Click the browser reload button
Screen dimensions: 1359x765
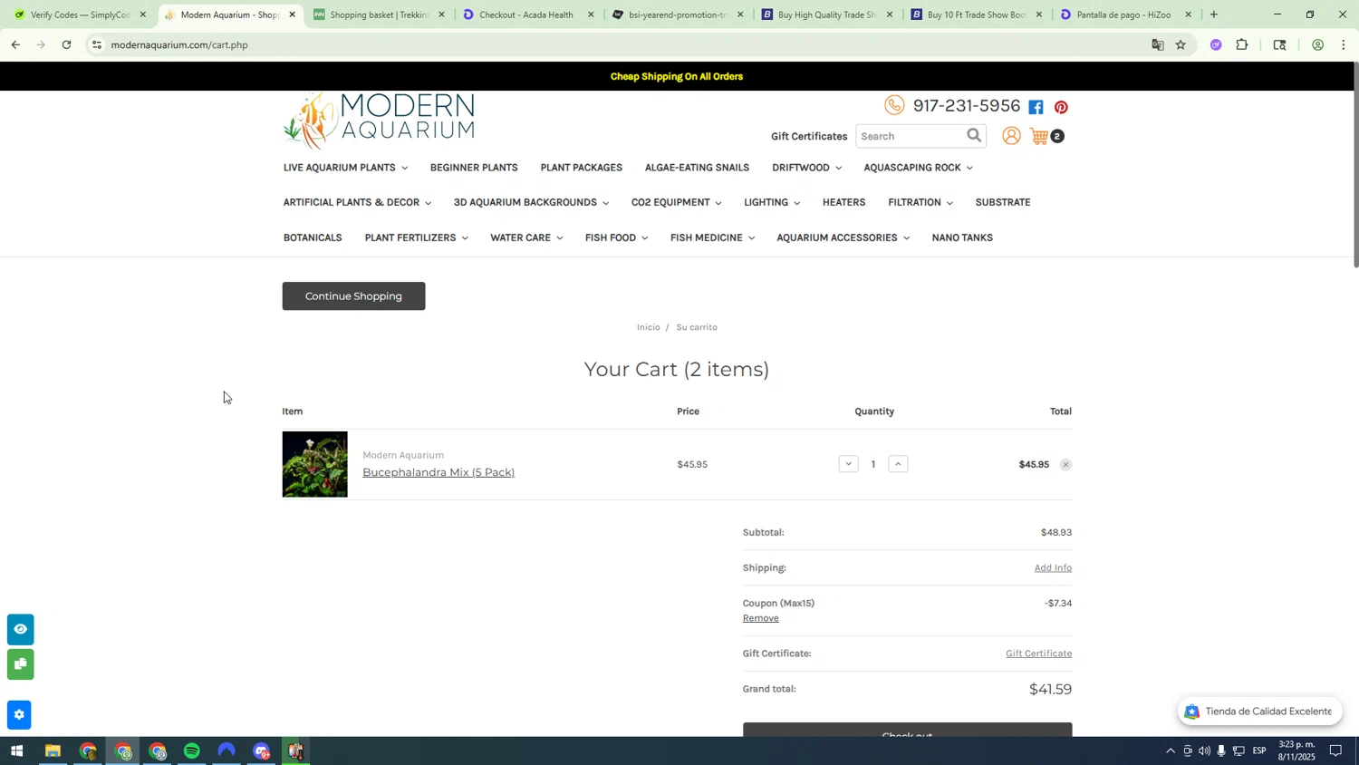(66, 44)
